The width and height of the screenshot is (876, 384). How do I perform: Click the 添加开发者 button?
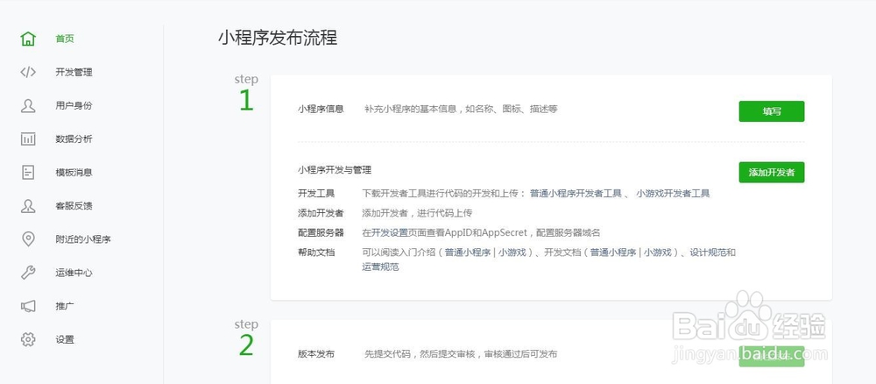click(772, 172)
